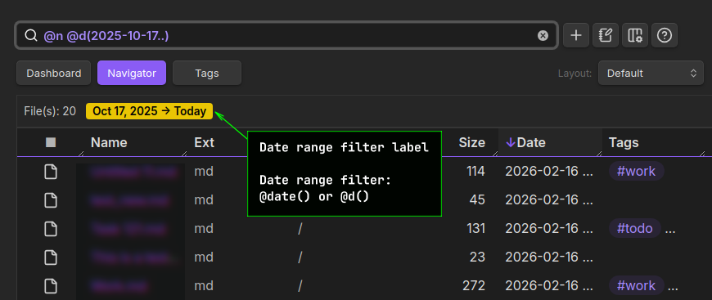712x300 pixels.
Task: Open the Layout Default dropdown
Action: click(x=651, y=73)
